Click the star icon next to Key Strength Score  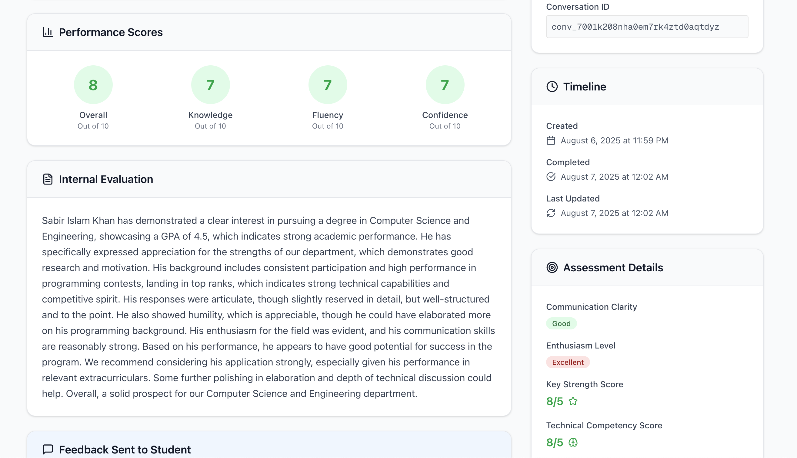(x=573, y=401)
